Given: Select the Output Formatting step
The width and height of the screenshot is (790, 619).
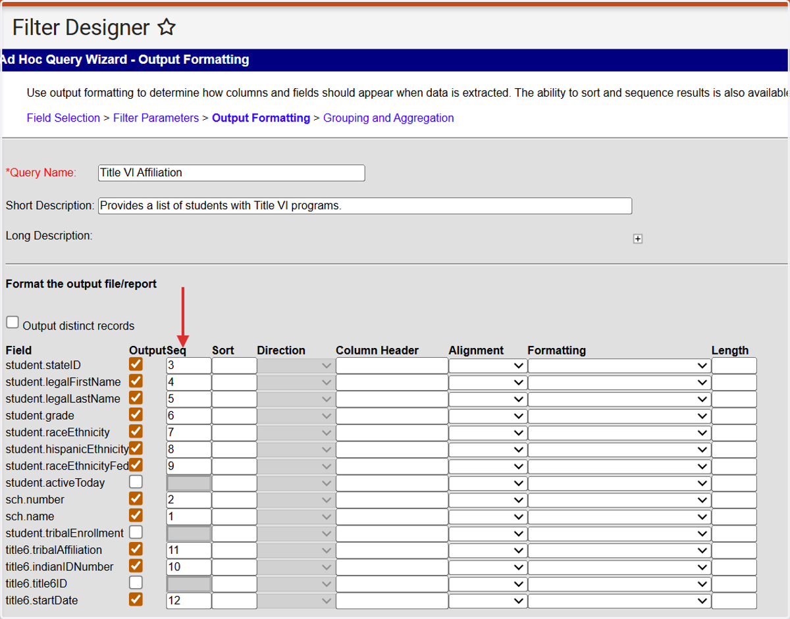Looking at the screenshot, I should (x=261, y=118).
